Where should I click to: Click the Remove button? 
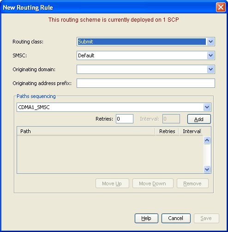192,183
